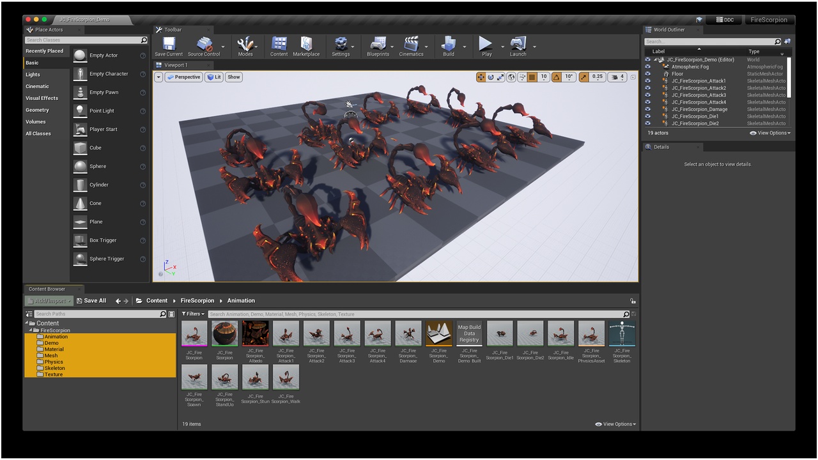This screenshot has height=460, width=818.
Task: Click the Content breadcrumb path segment
Action: [157, 301]
